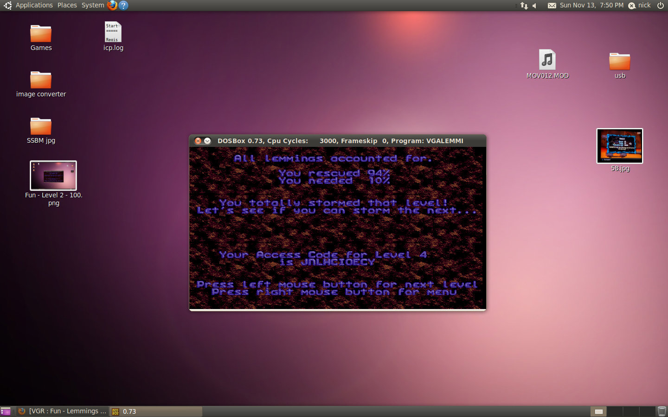668x417 pixels.
Task: Select the icp.log file icon
Action: (113, 33)
